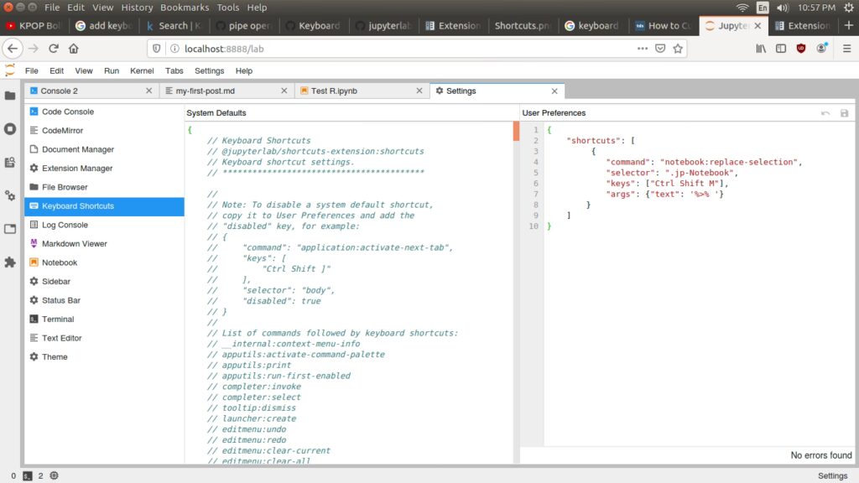Open the File Browser sidebar folder icon
Screen dimensions: 859x483
10,96
